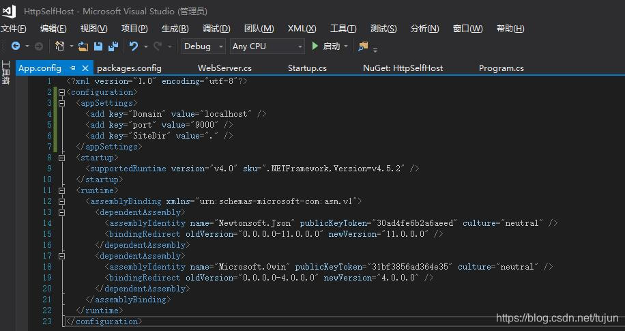Click the toolbar overflow options arrow
This screenshot has width=625, height=331.
pyautogui.click(x=375, y=49)
